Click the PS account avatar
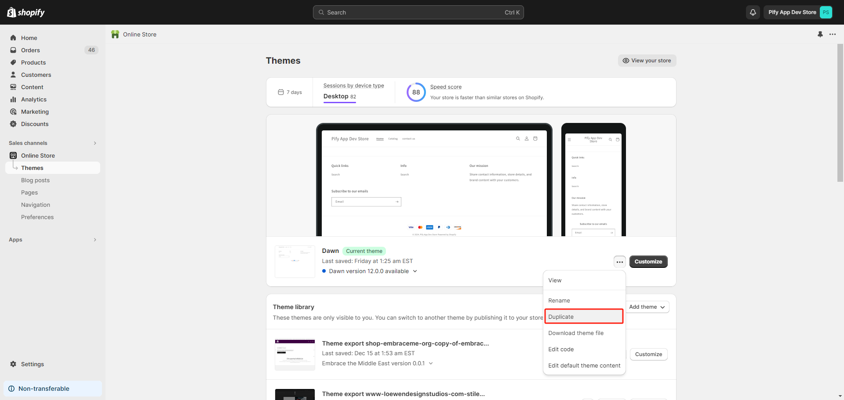 [826, 12]
